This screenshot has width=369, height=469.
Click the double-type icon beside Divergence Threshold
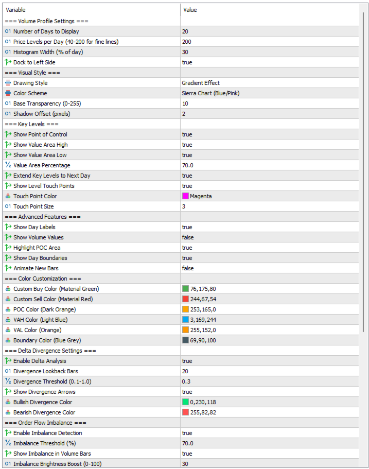[8, 381]
